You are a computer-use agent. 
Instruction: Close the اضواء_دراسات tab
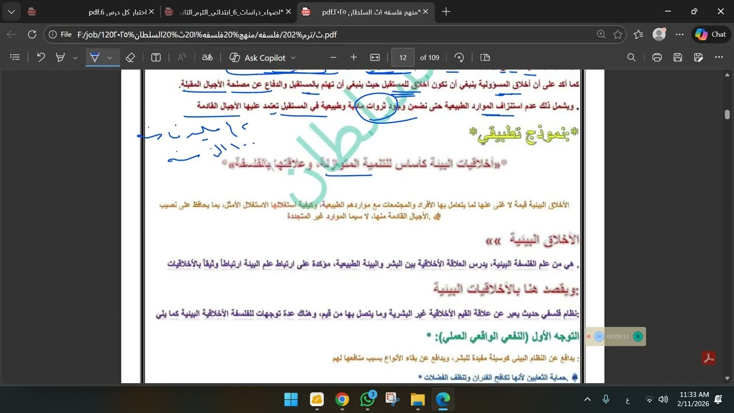pos(288,11)
